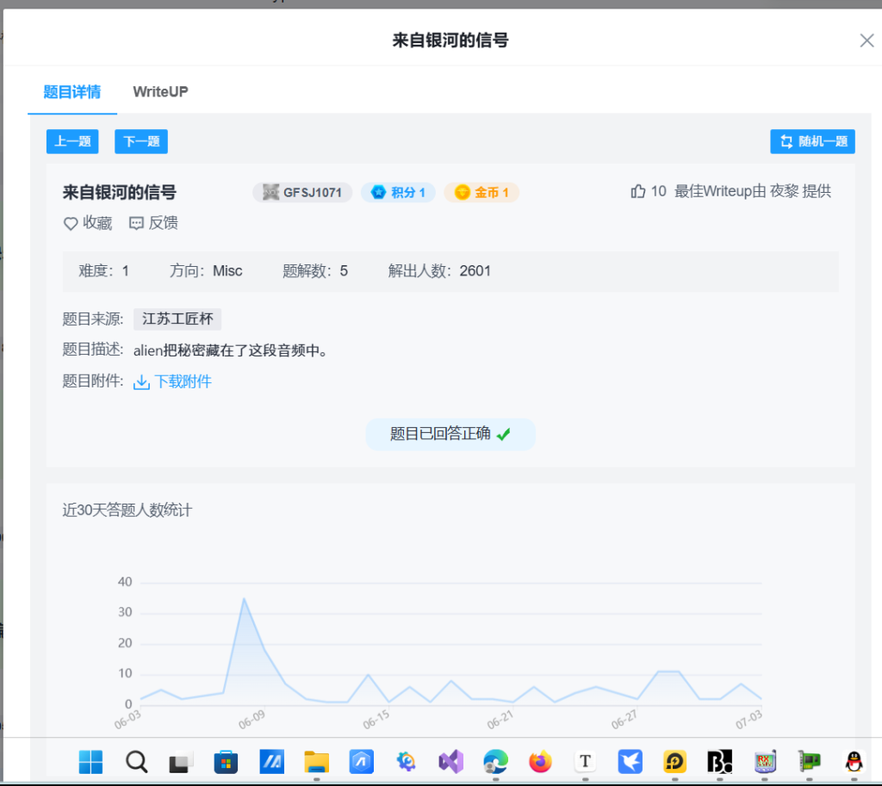The height and width of the screenshot is (786, 882).
Task: Launch Visual Studio from the taskbar
Action: (450, 761)
